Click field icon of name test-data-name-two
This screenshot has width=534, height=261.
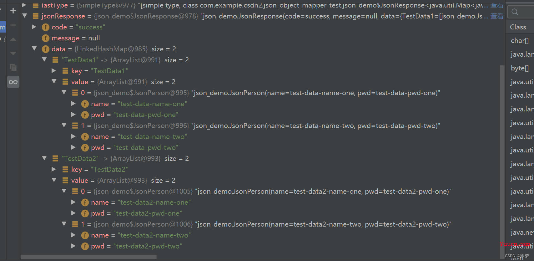click(85, 137)
